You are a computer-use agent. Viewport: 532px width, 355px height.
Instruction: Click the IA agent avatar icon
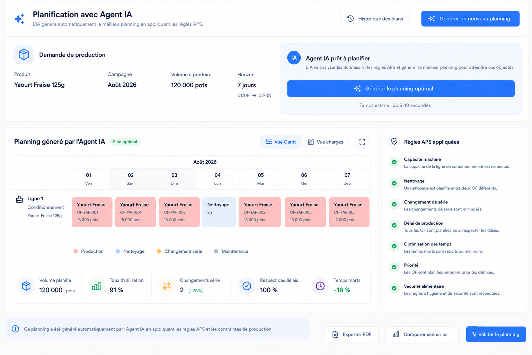pos(294,58)
